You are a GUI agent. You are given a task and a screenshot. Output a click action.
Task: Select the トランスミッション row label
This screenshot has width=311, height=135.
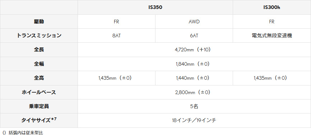point(39,36)
